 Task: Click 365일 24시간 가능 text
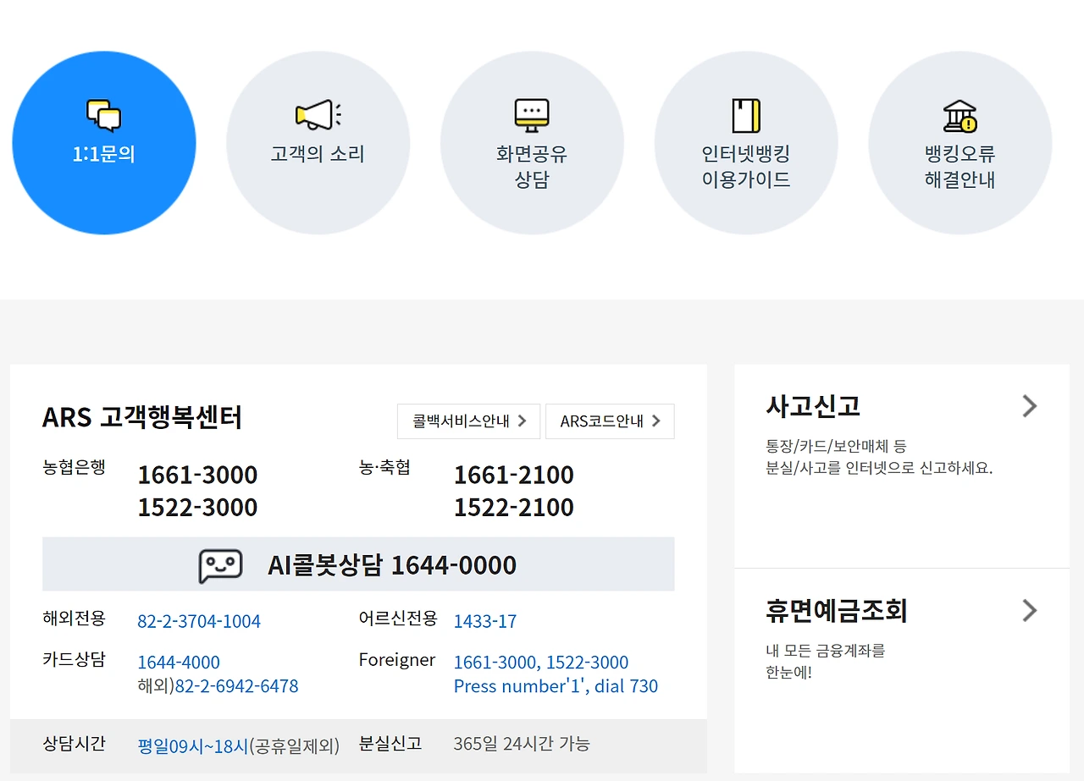pos(522,744)
